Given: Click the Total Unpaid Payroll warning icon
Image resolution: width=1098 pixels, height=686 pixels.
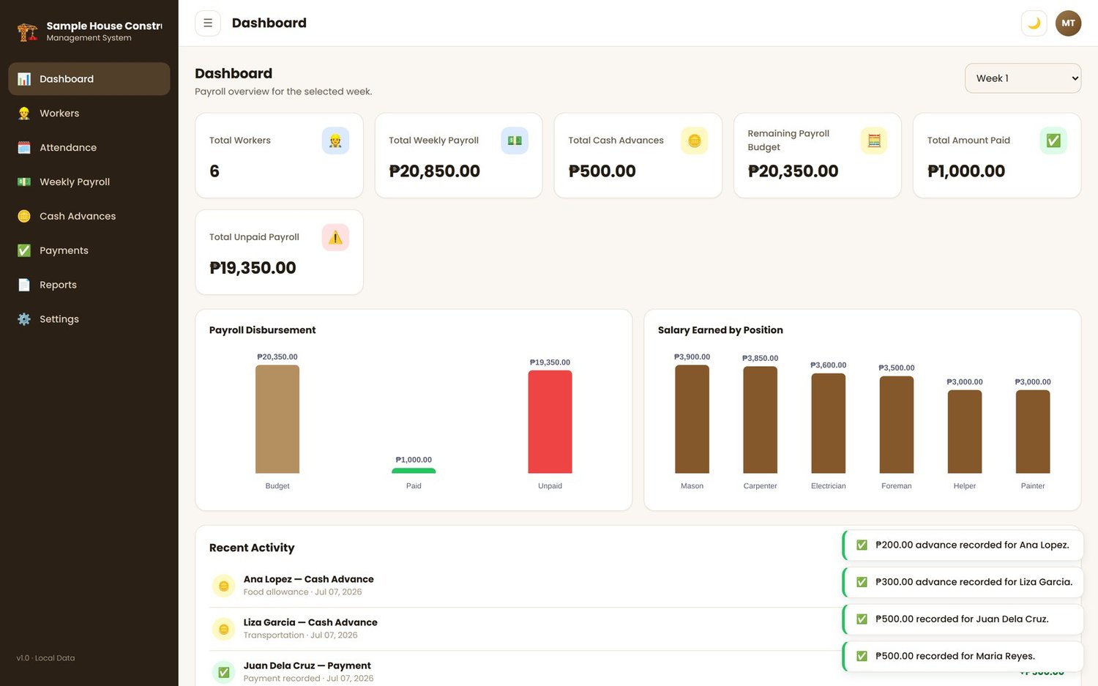Looking at the screenshot, I should (335, 237).
